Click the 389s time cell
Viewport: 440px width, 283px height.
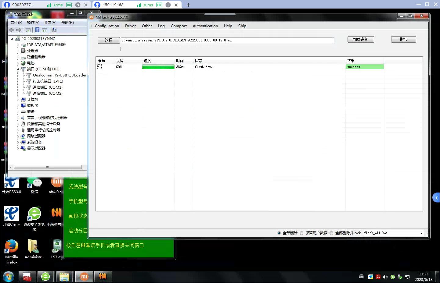click(x=180, y=67)
